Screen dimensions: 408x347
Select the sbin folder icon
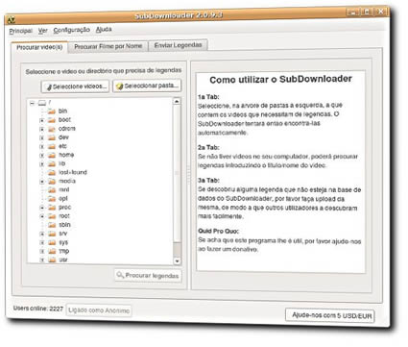click(x=52, y=225)
